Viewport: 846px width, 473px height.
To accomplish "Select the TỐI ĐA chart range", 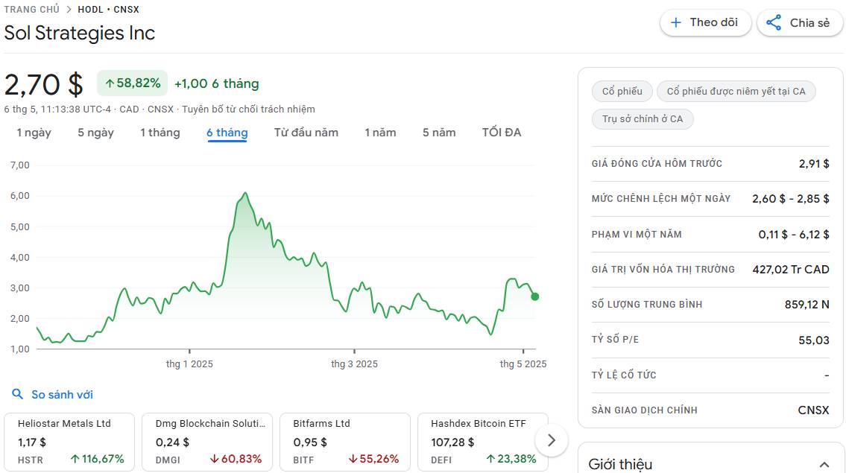I will tap(502, 133).
